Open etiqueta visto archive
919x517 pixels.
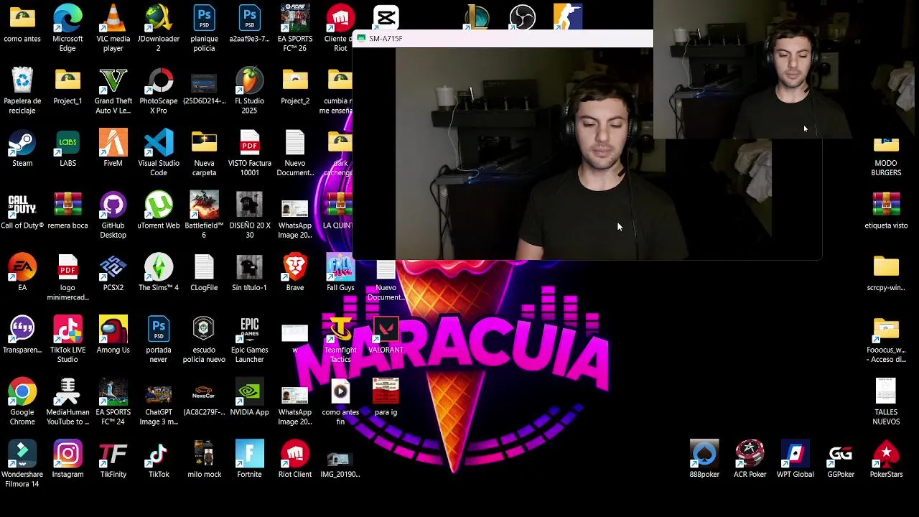point(886,210)
